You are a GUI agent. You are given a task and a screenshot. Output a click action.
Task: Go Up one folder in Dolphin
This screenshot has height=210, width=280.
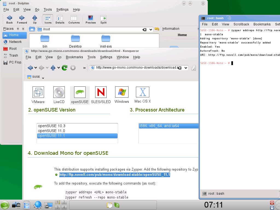click(x=35, y=19)
